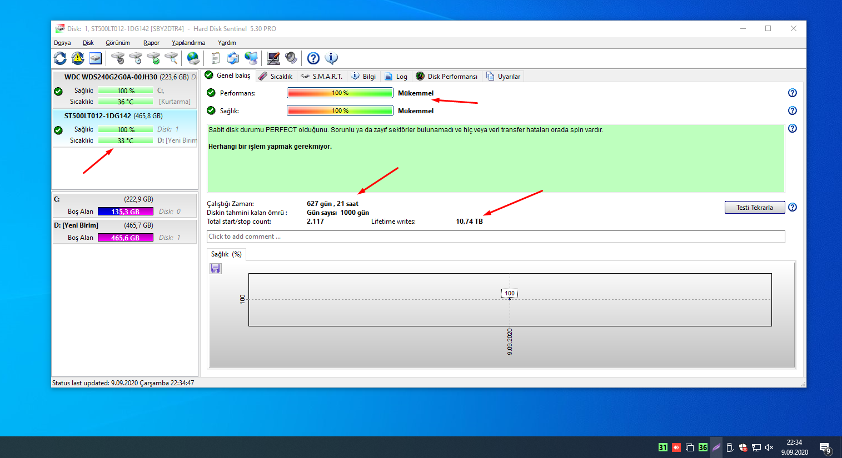Open the Yapılandırma menu
842x458 pixels.
188,43
